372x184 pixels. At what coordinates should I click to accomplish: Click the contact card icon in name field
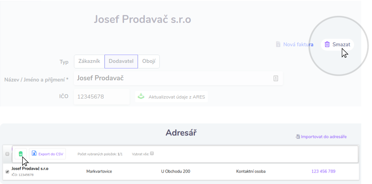pos(276,78)
